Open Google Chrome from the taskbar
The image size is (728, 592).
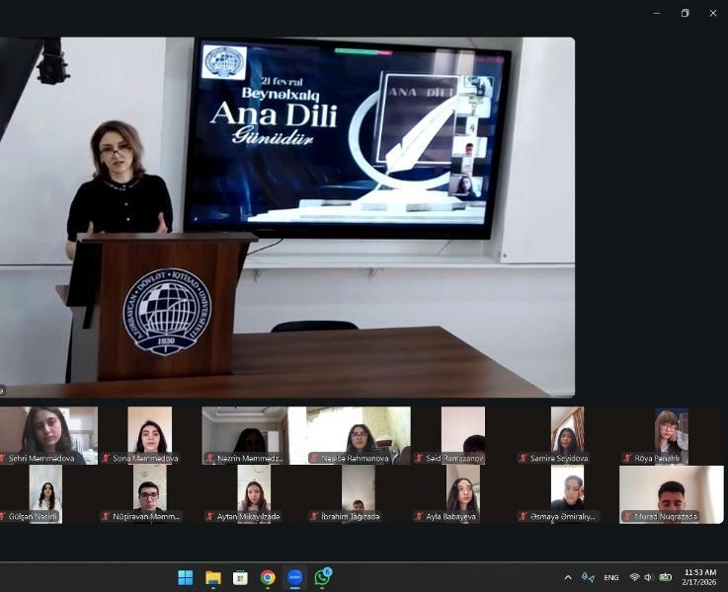(268, 577)
